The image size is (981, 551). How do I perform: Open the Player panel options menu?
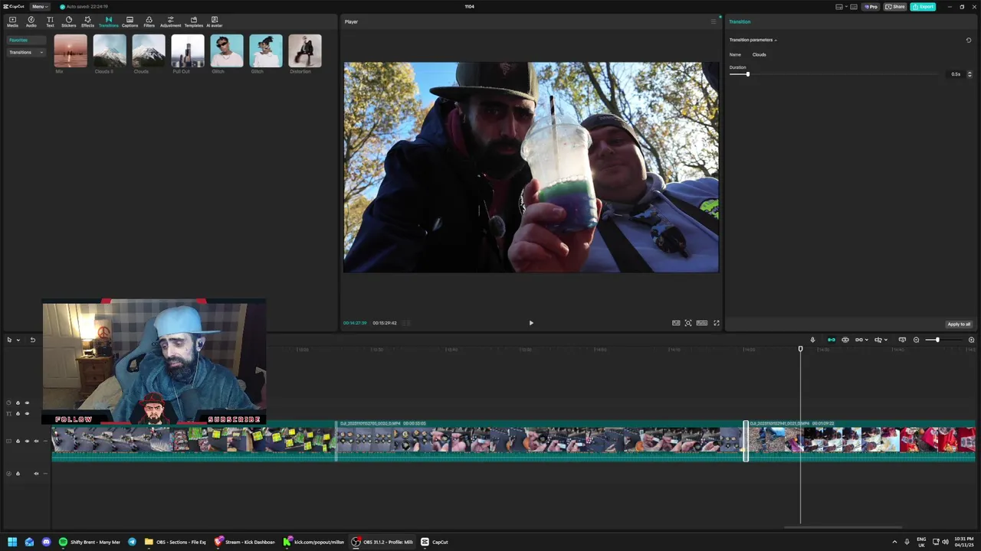tap(713, 21)
